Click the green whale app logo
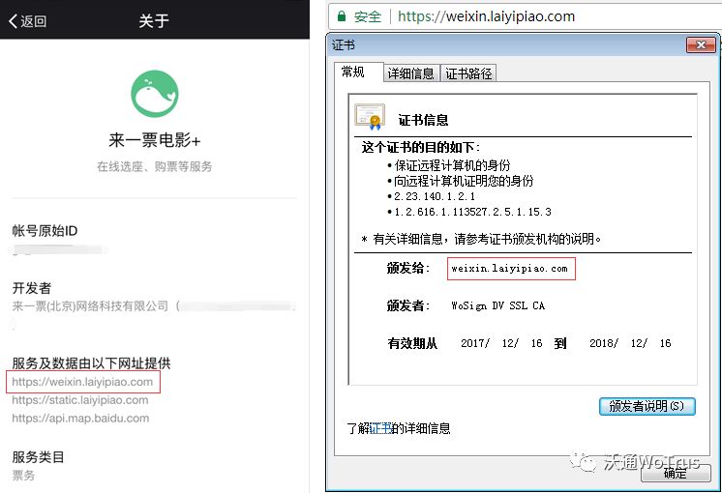Image resolution: width=722 pixels, height=493 pixels. tap(155, 94)
